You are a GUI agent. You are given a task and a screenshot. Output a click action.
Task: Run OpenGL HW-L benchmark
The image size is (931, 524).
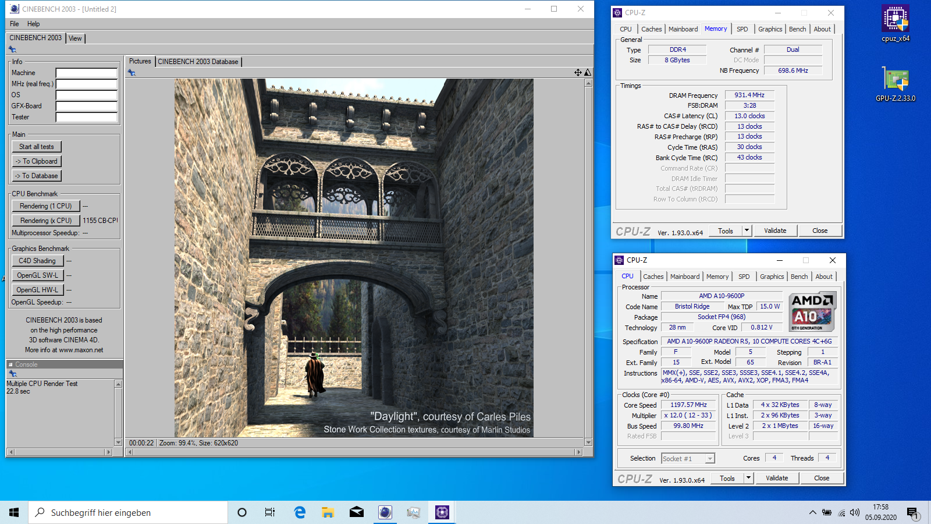click(x=37, y=290)
